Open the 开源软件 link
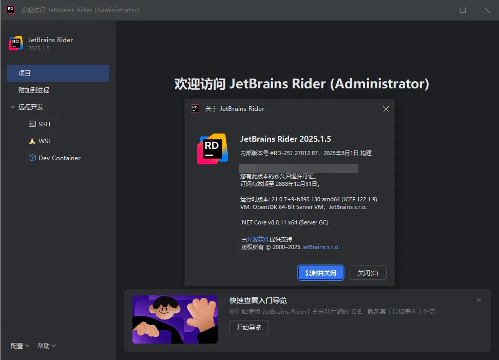Screen dimensions: 499x360 pyautogui.click(x=258, y=239)
